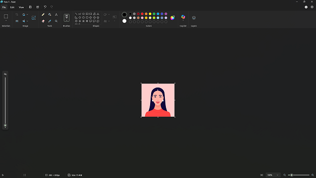Select the rectangular Selection tool
The height and width of the screenshot is (178, 316).
tap(6, 16)
